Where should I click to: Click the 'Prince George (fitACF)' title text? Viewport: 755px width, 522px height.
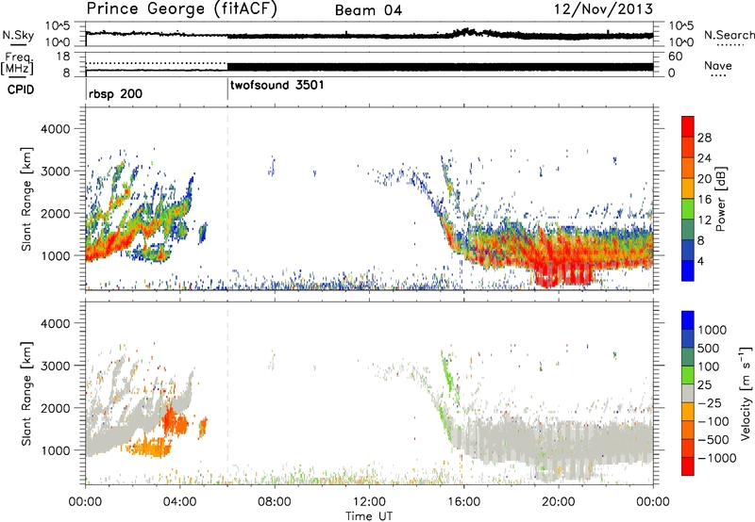[x=182, y=9]
